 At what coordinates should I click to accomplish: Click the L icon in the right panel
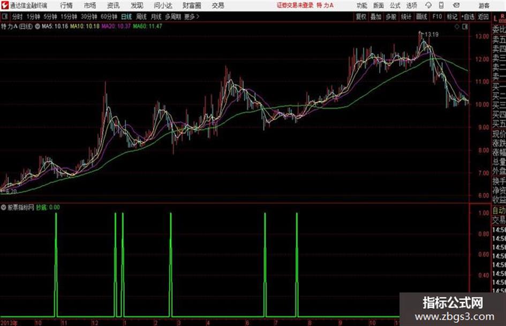[x=495, y=19]
